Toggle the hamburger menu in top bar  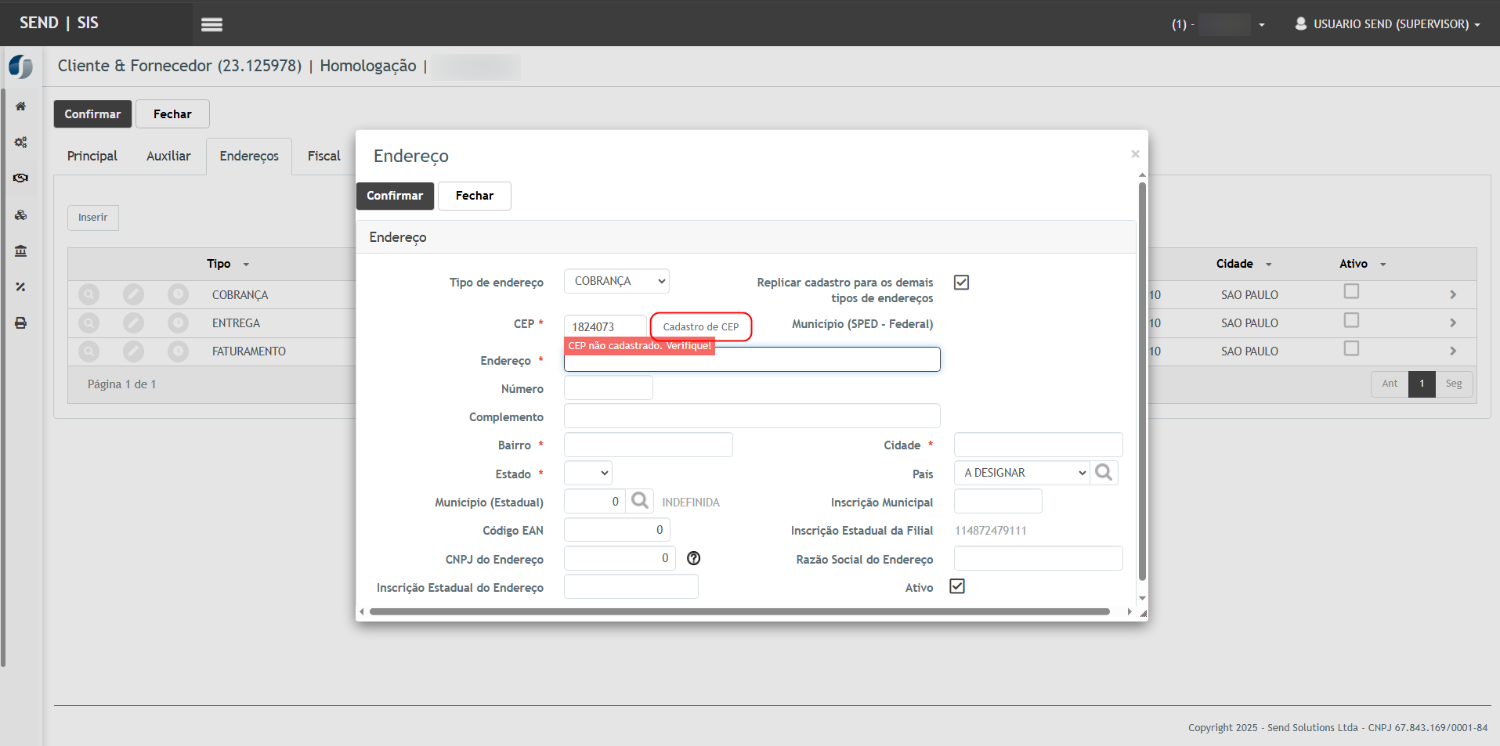(x=211, y=24)
